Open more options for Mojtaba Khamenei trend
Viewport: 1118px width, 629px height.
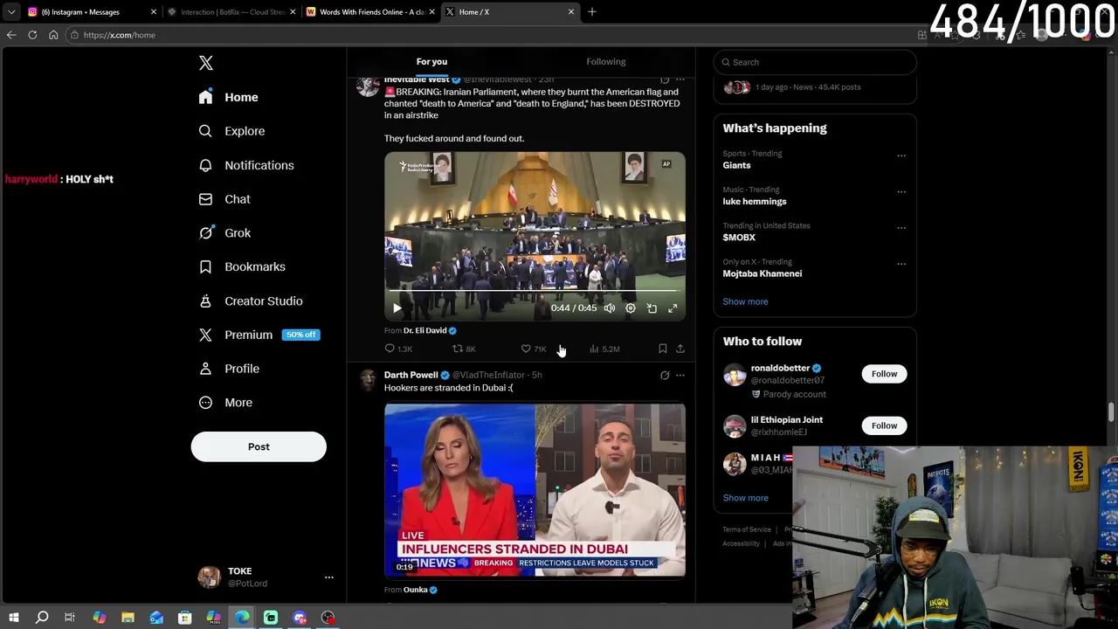[901, 263]
